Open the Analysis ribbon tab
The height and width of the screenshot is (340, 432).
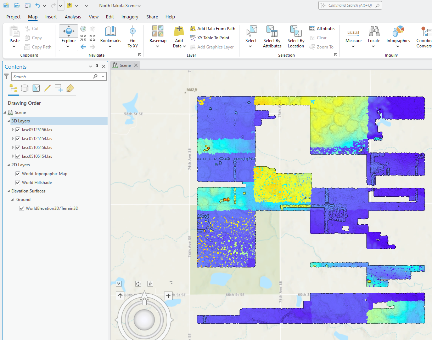point(73,17)
